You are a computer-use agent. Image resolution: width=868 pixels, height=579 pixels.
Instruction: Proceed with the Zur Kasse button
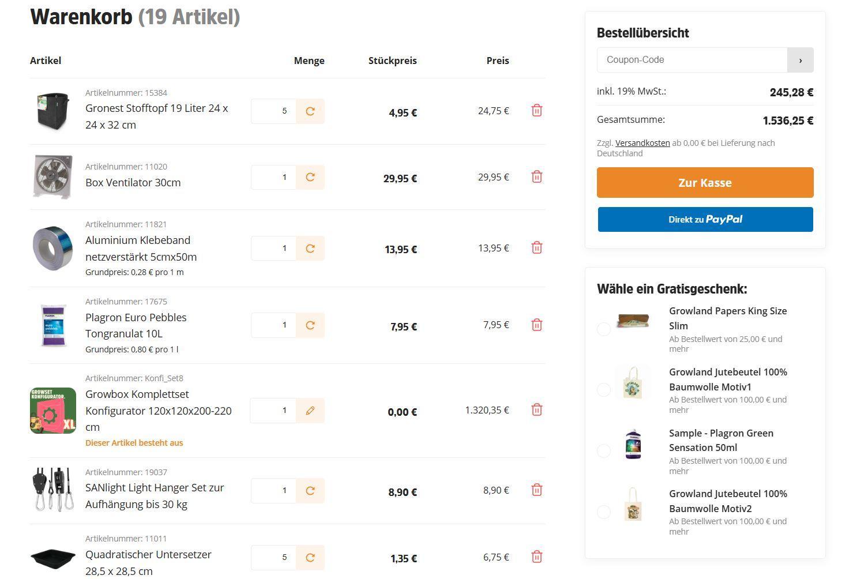click(x=705, y=183)
